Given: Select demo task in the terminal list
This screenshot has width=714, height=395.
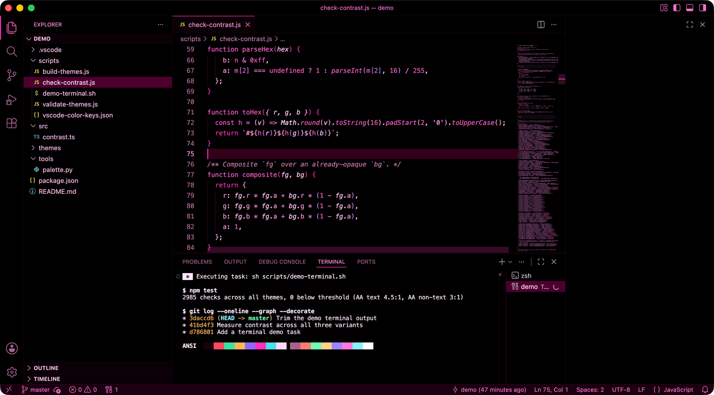Looking at the screenshot, I should tap(535, 286).
